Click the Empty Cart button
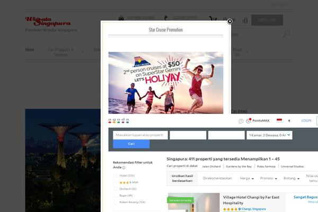 tap(267, 20)
